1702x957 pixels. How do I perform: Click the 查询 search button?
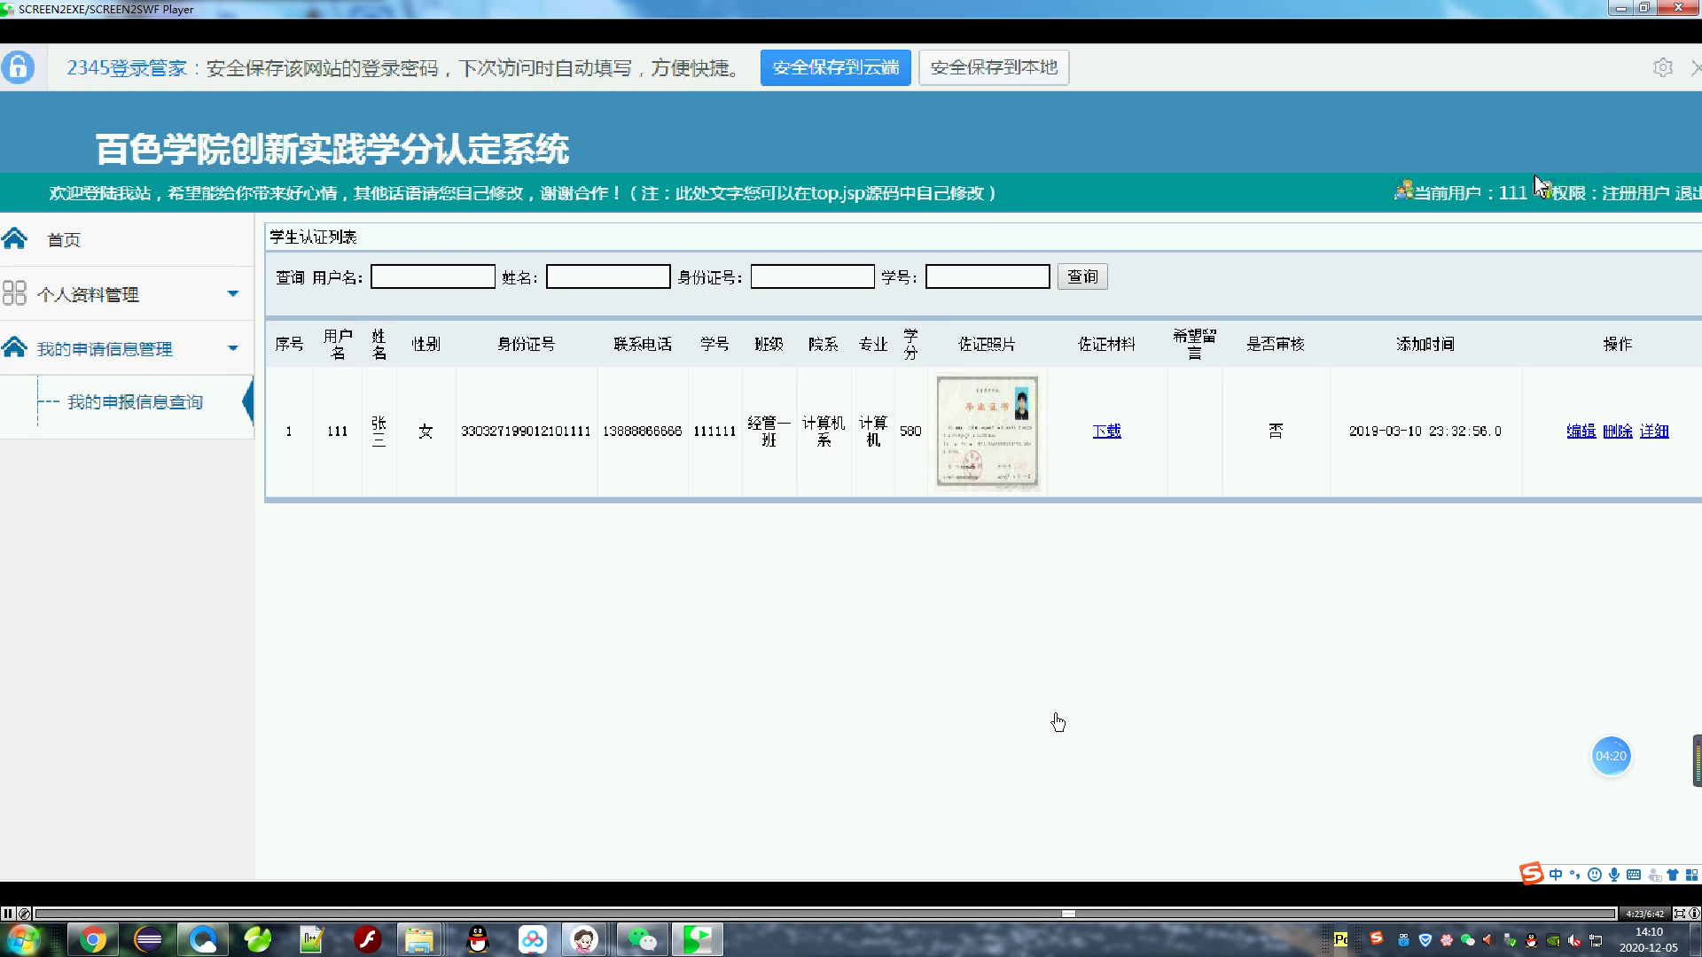(x=1082, y=276)
